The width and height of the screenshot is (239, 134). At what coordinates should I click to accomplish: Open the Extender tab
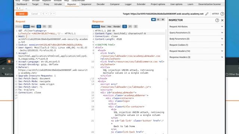click(141, 4)
